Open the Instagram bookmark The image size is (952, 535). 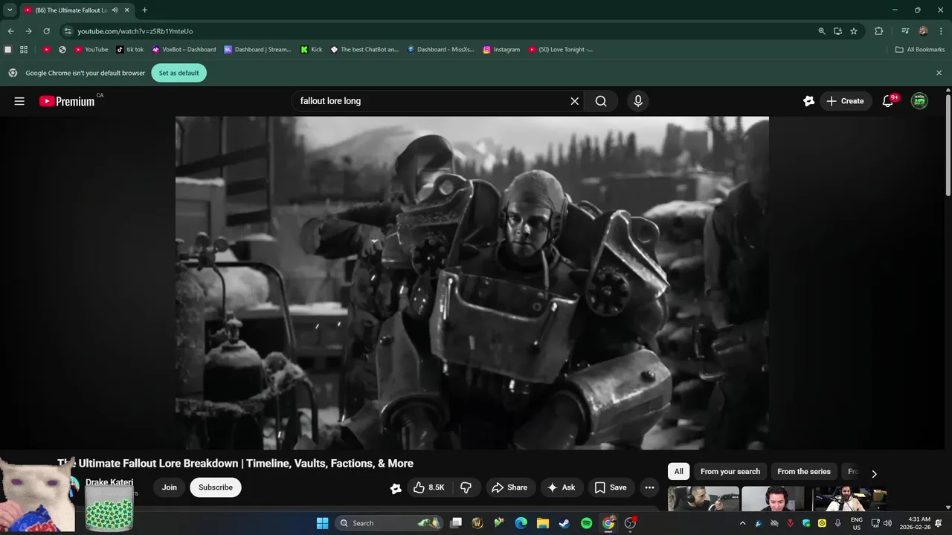coord(501,50)
